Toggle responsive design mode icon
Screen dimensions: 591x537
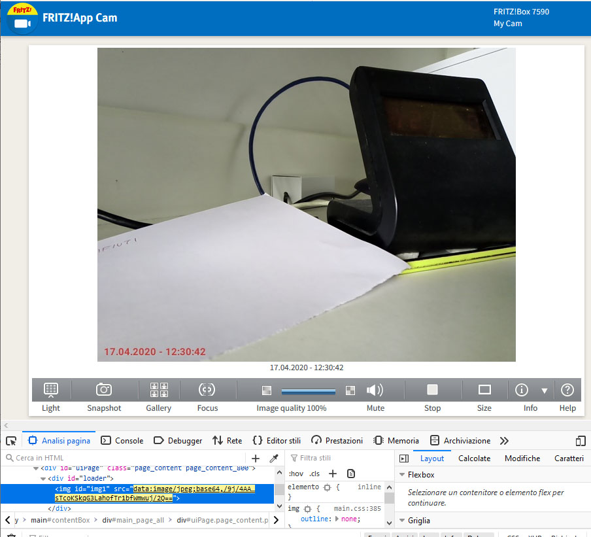pyautogui.click(x=581, y=441)
